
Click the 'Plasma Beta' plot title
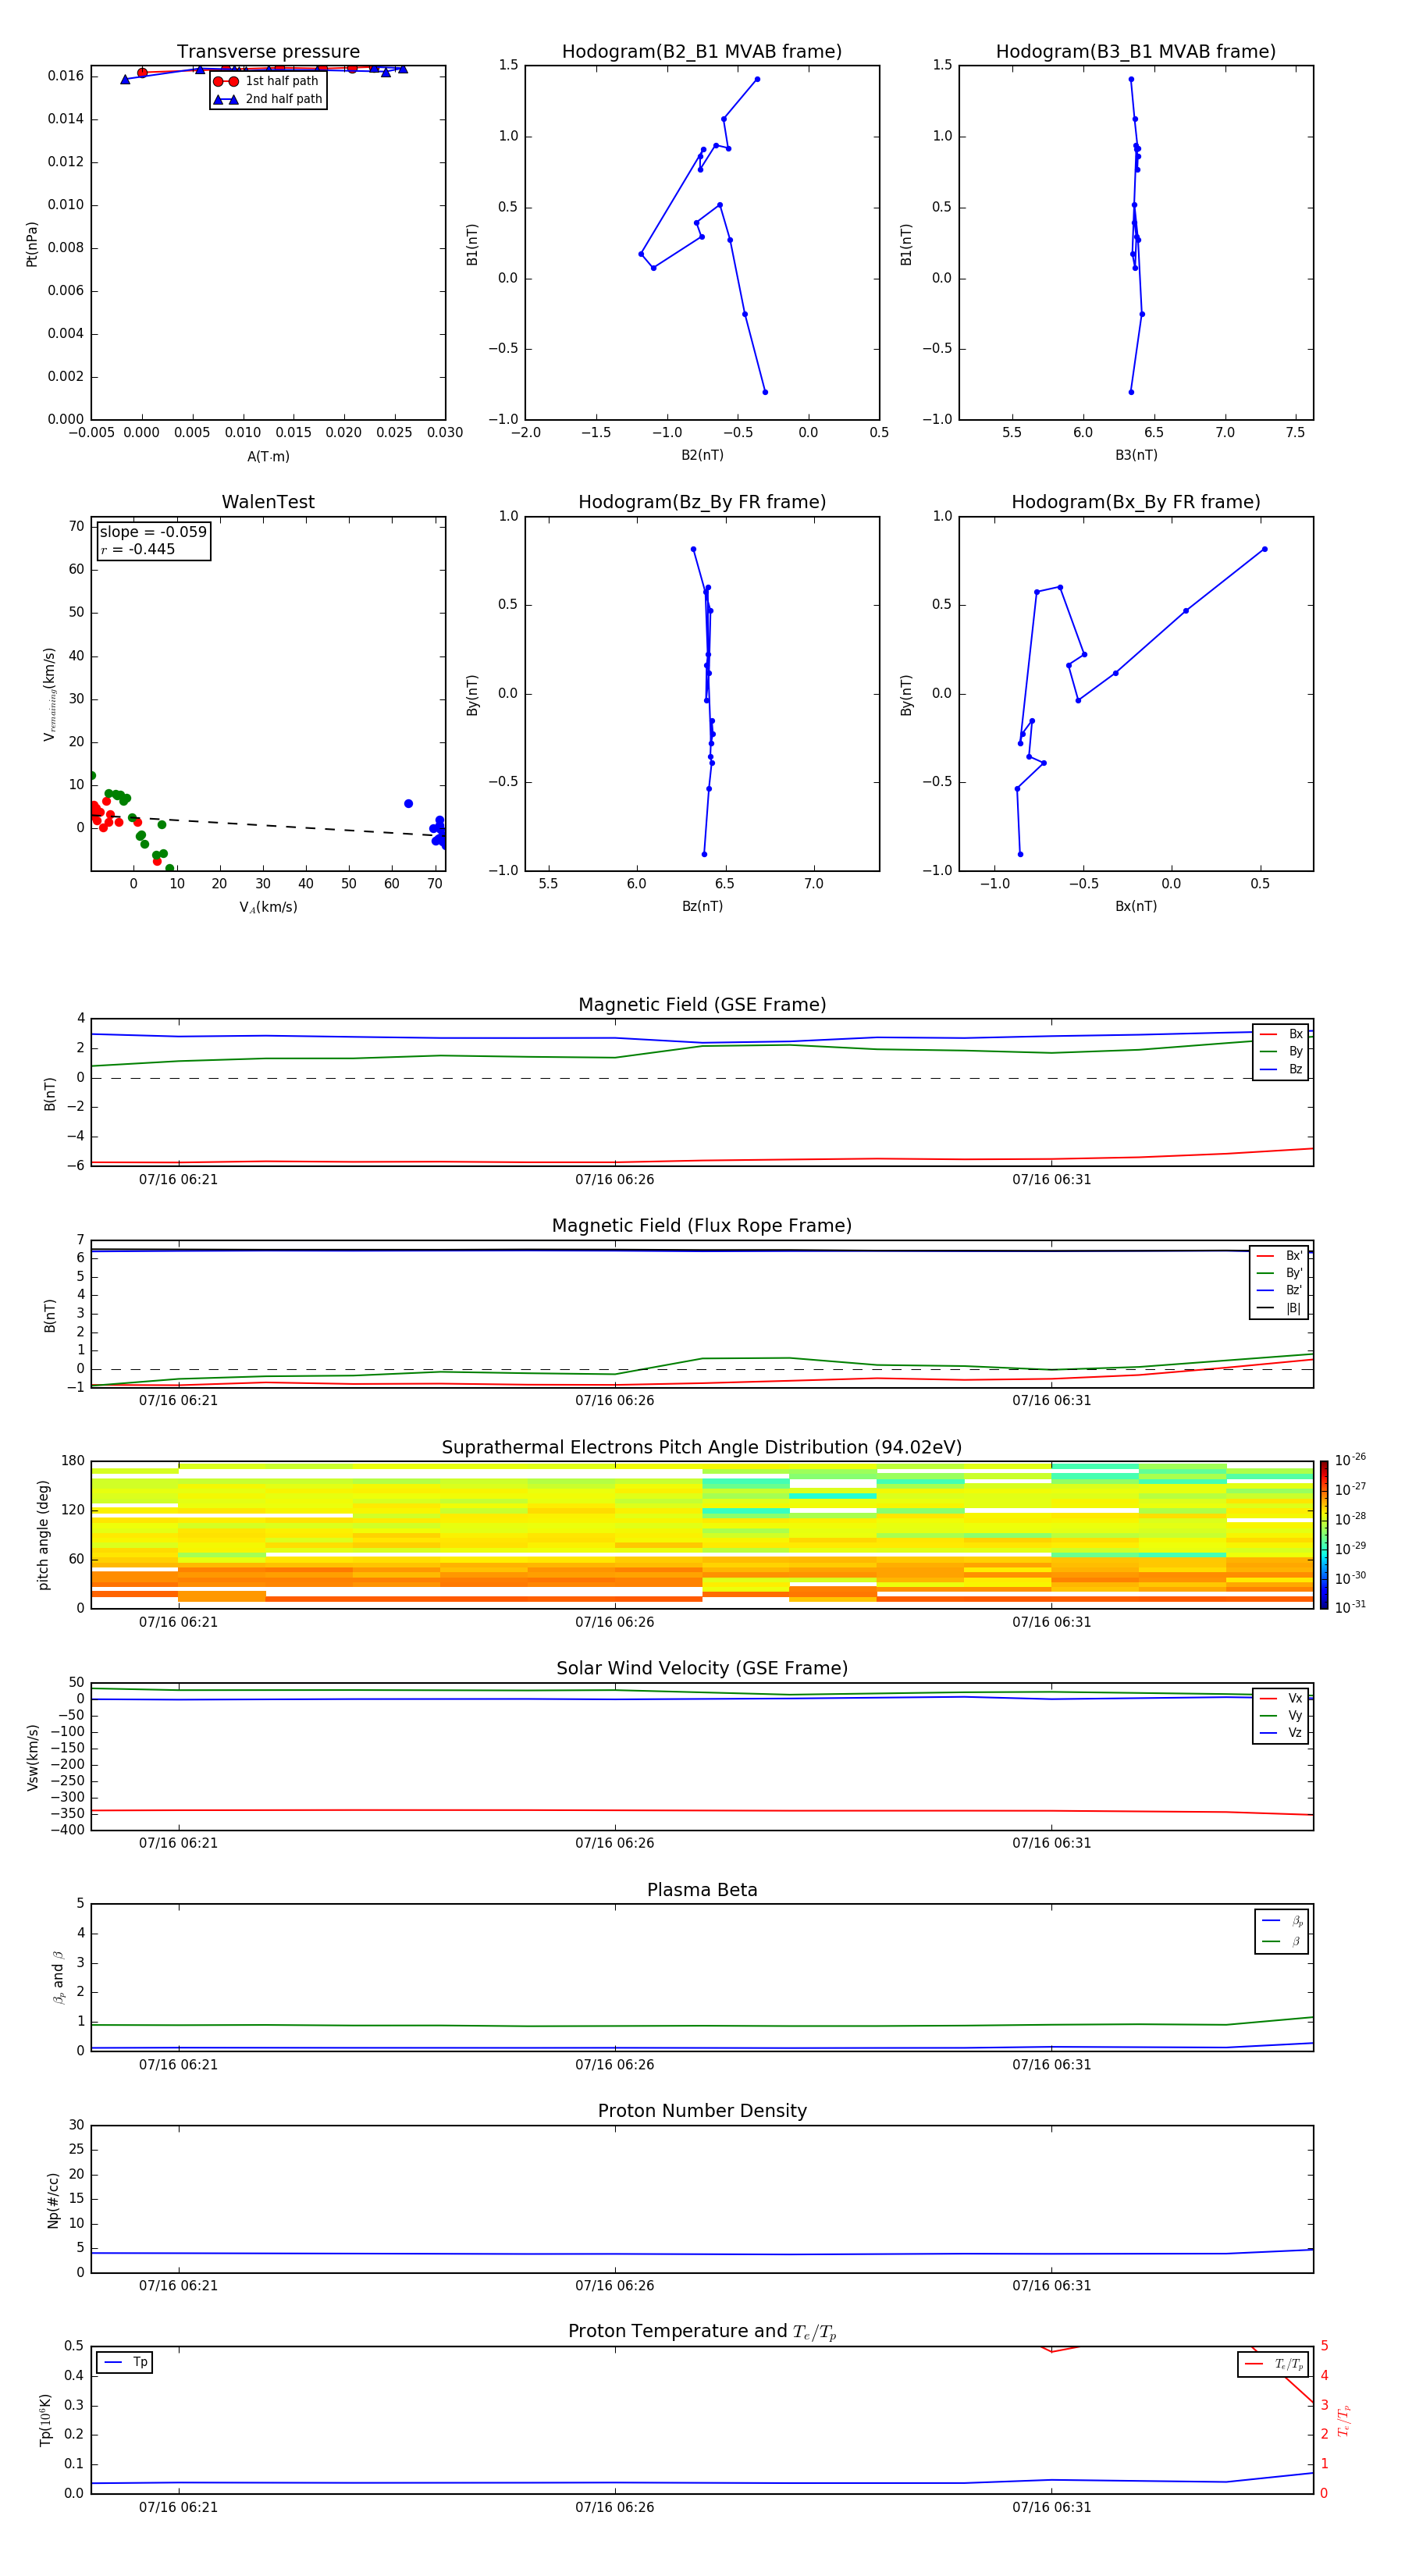[702, 1891]
